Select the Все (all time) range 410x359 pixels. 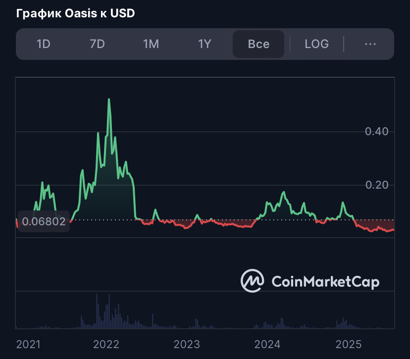pyautogui.click(x=258, y=44)
